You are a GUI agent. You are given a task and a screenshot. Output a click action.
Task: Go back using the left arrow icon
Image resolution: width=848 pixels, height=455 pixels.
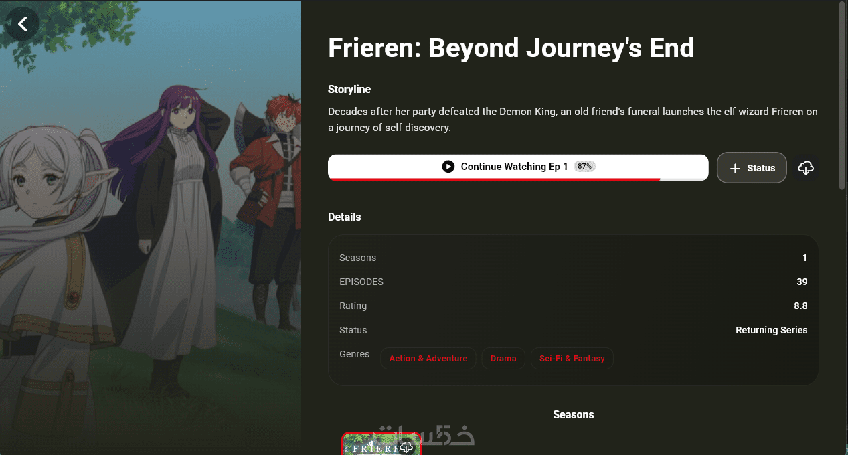point(23,24)
